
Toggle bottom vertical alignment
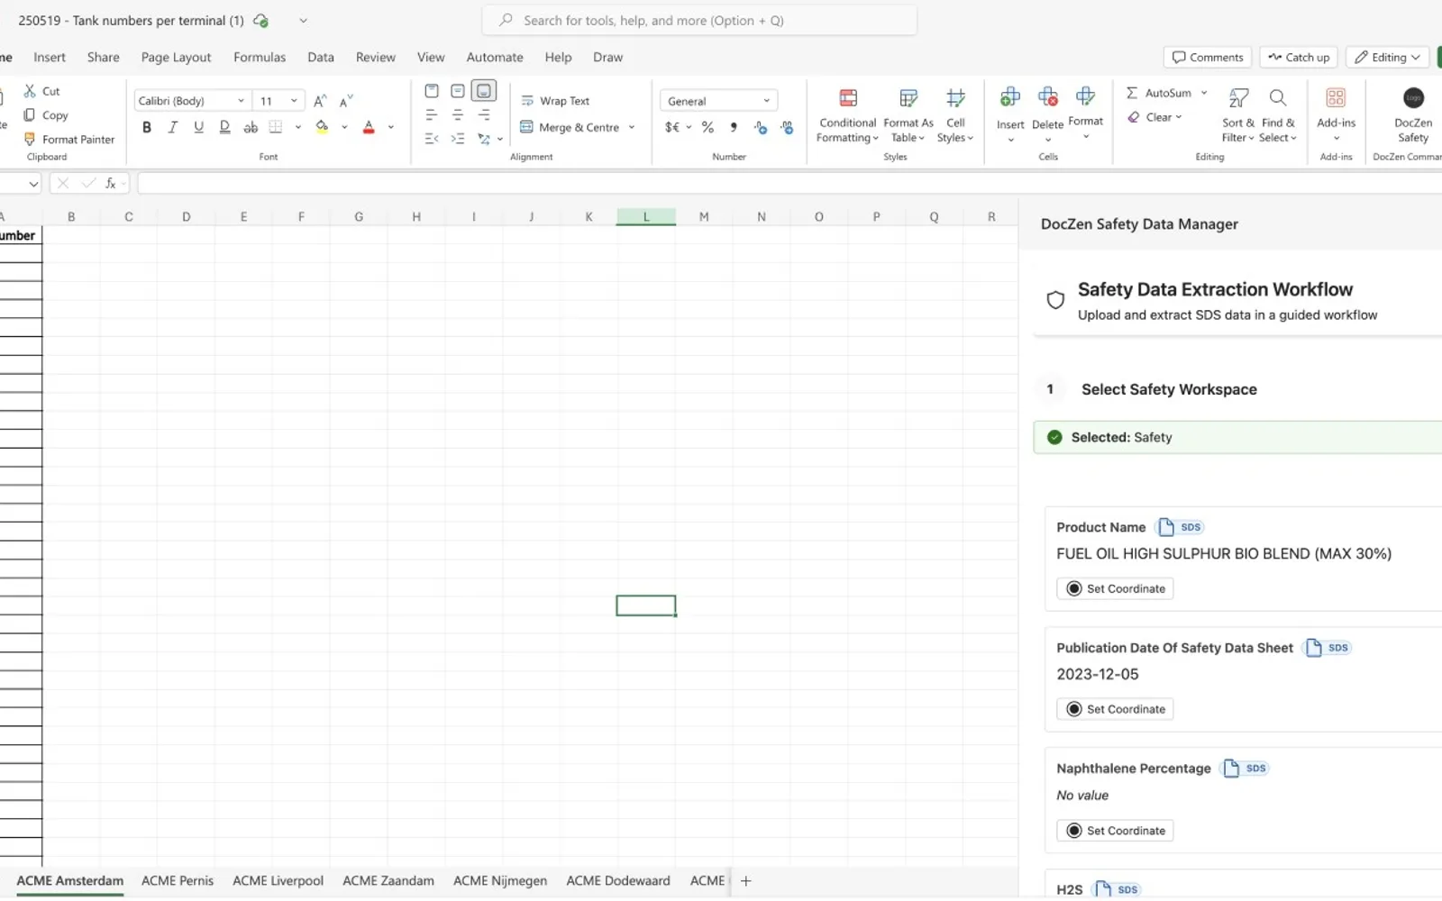point(484,91)
